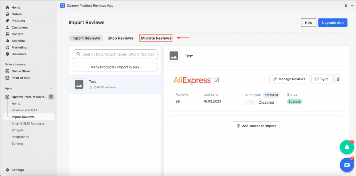Open Opinew Settings submenu item

click(x=17, y=144)
